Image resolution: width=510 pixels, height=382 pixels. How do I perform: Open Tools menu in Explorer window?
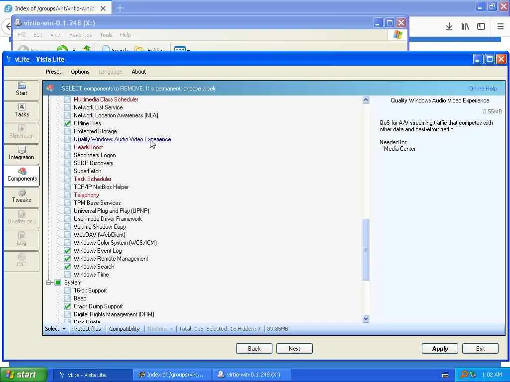coord(106,34)
